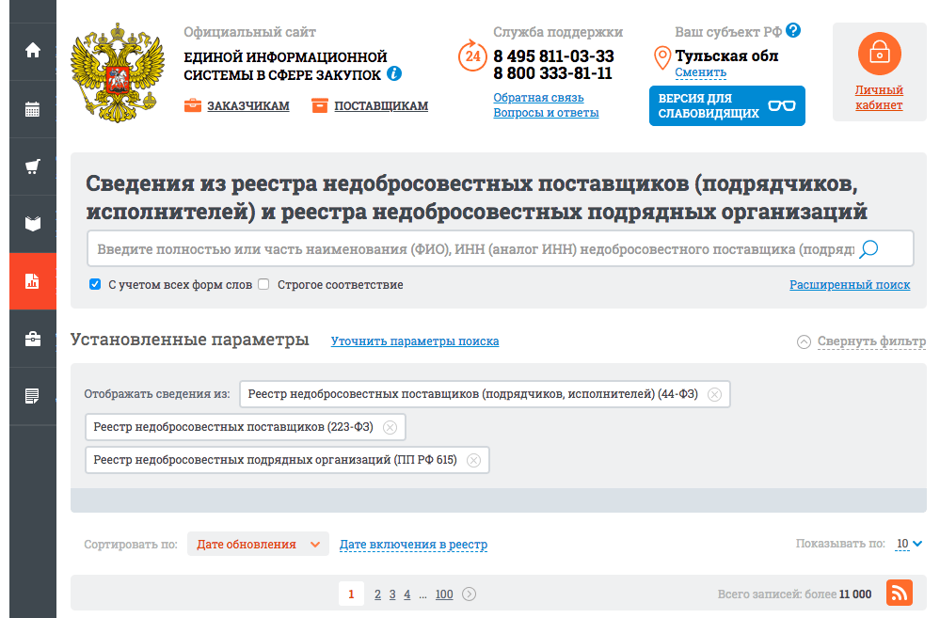
Task: Go to results page 3
Action: point(392,594)
